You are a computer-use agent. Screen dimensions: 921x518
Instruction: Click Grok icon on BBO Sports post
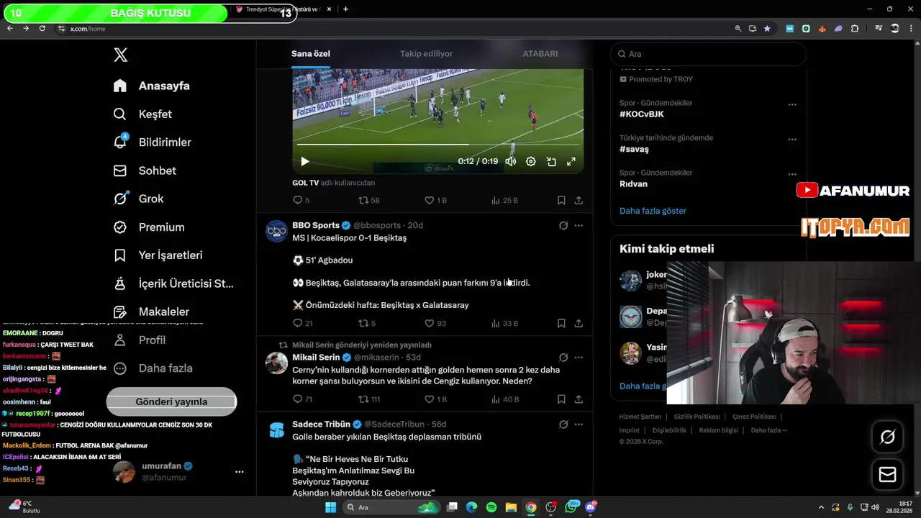(563, 225)
